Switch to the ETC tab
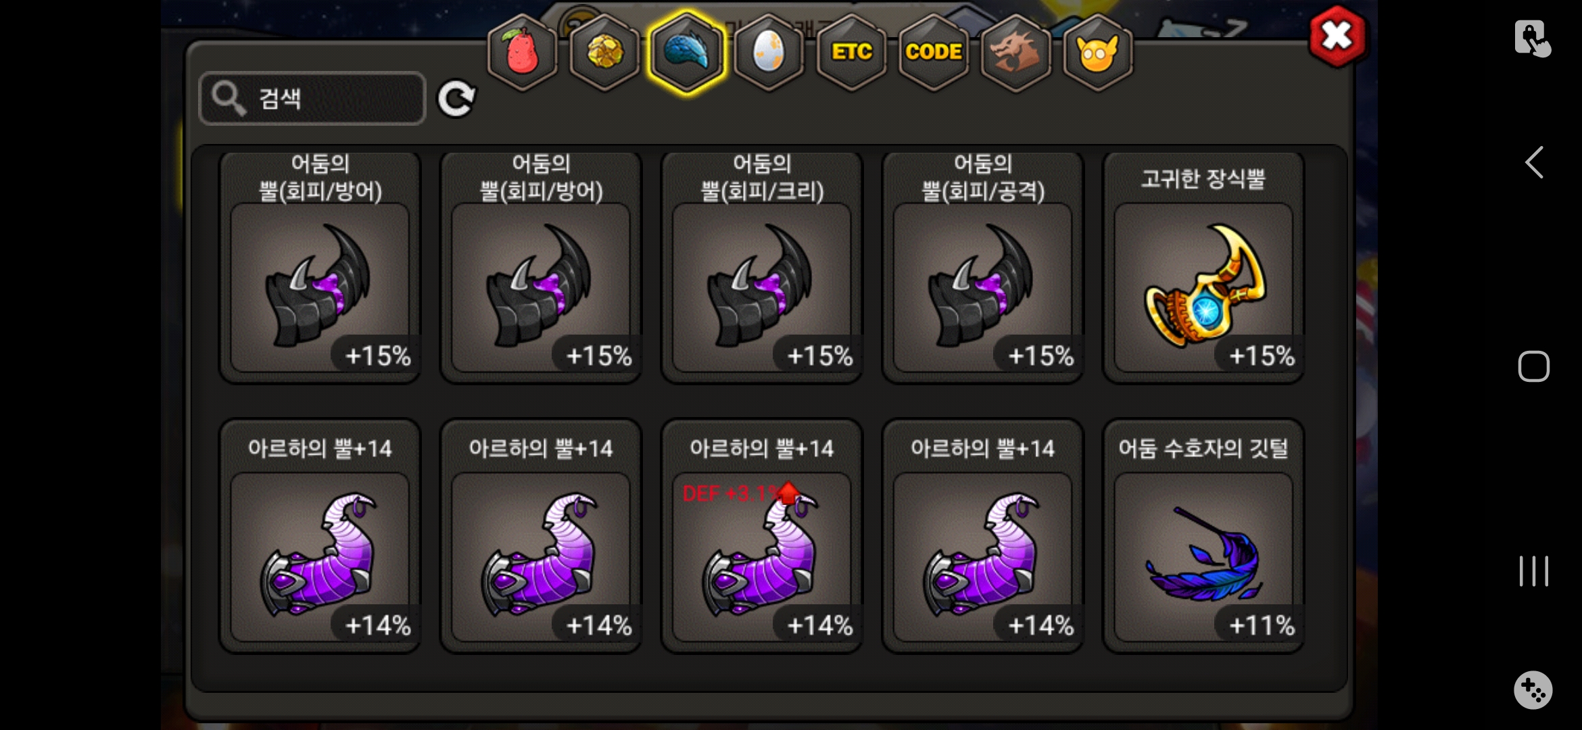The height and width of the screenshot is (730, 1582). pos(851,52)
